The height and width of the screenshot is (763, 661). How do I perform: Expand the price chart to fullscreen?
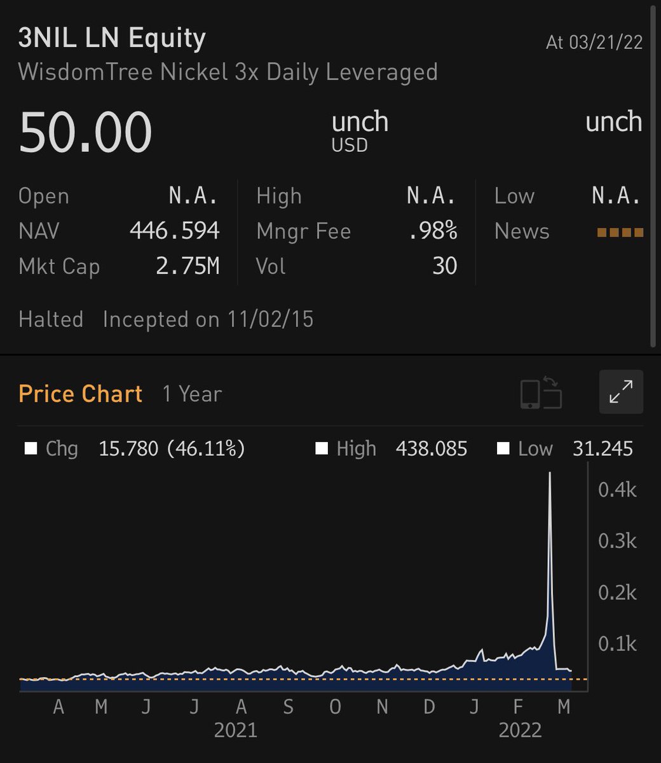point(621,392)
